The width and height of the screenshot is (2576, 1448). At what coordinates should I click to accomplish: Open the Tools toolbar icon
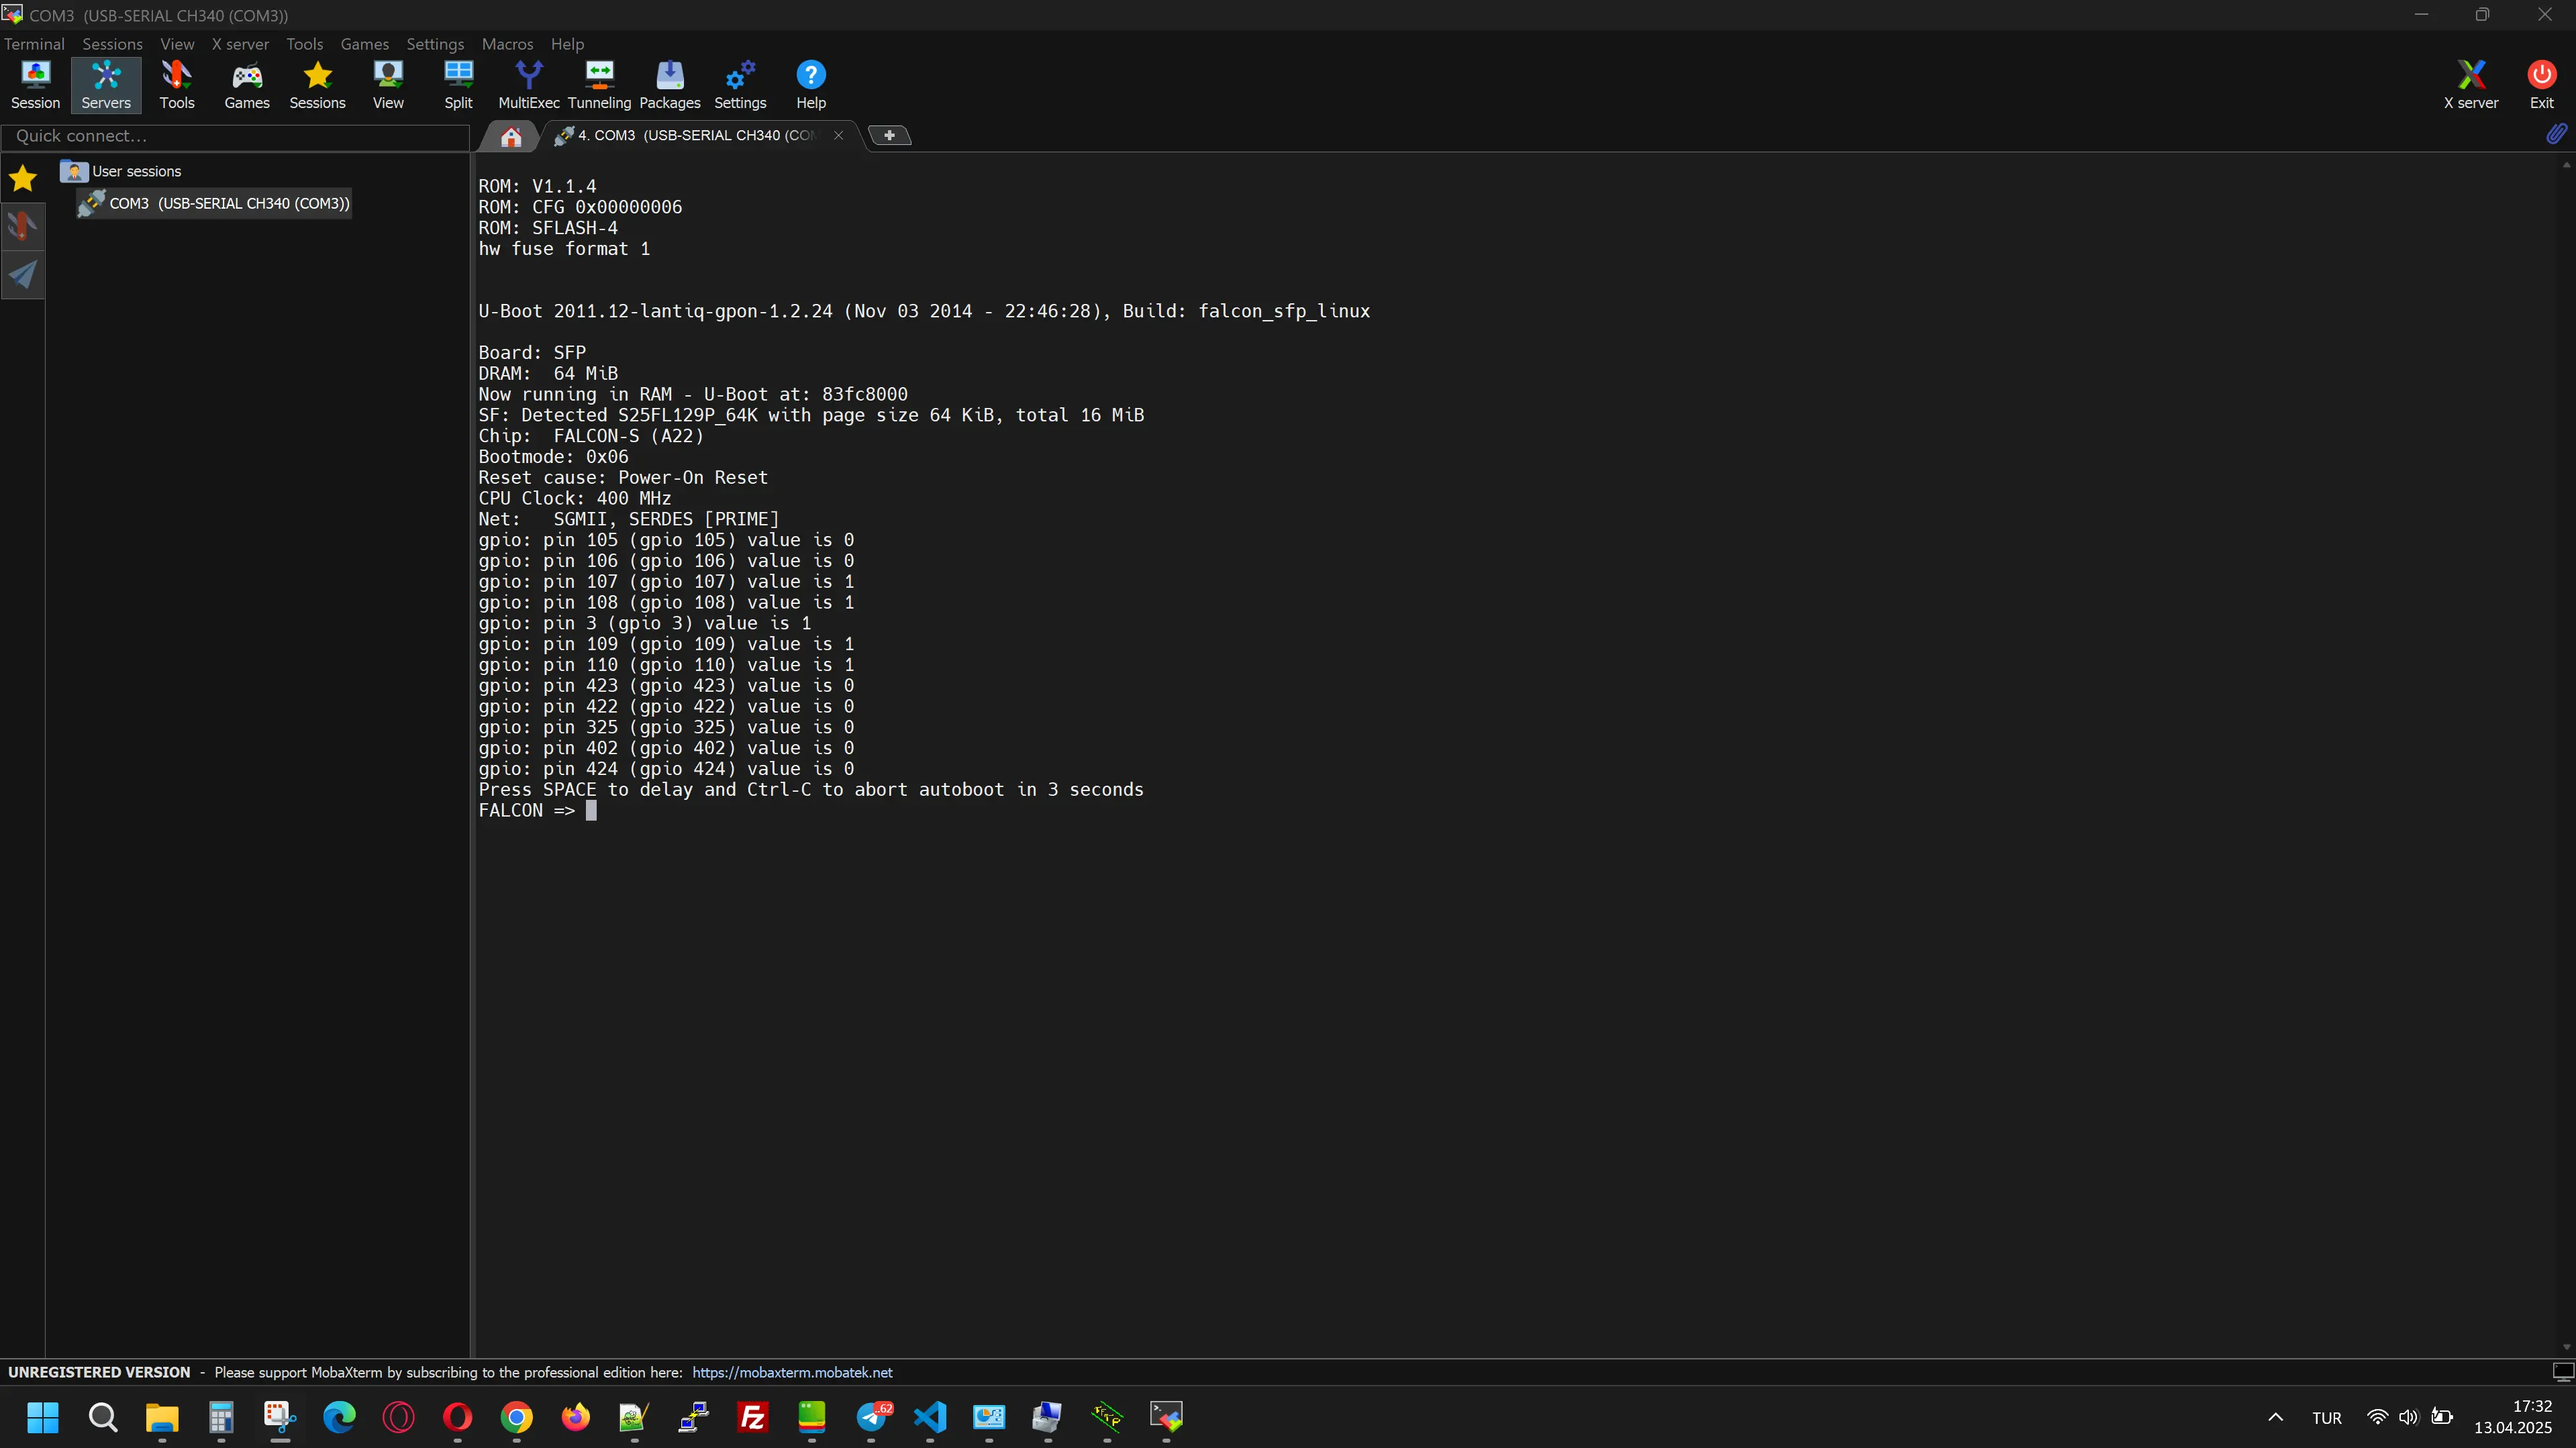tap(177, 85)
